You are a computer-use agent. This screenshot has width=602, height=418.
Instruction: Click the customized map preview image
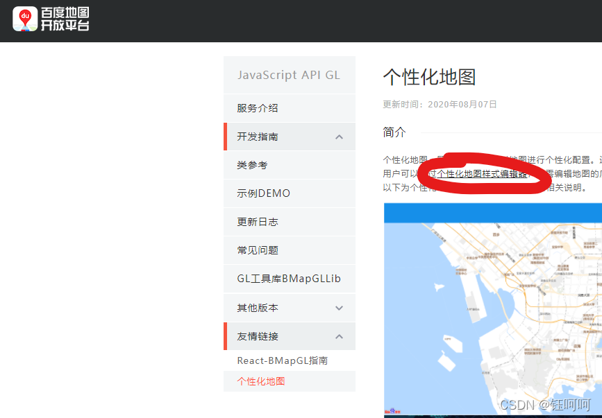(x=493, y=309)
